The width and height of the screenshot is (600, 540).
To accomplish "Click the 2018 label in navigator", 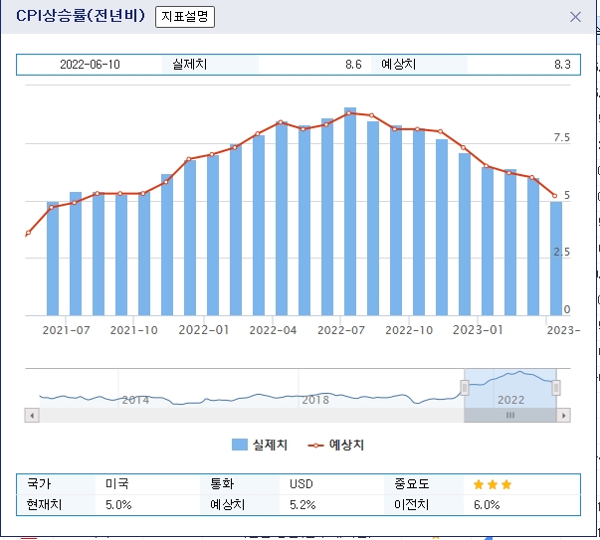I will tap(315, 400).
